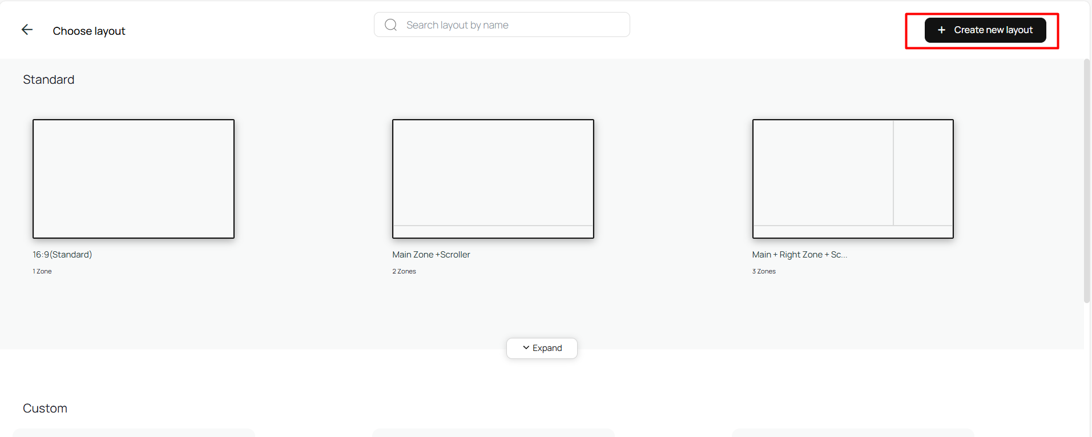The image size is (1092, 437).
Task: Click the magnifier icon in search bar
Action: coord(390,25)
